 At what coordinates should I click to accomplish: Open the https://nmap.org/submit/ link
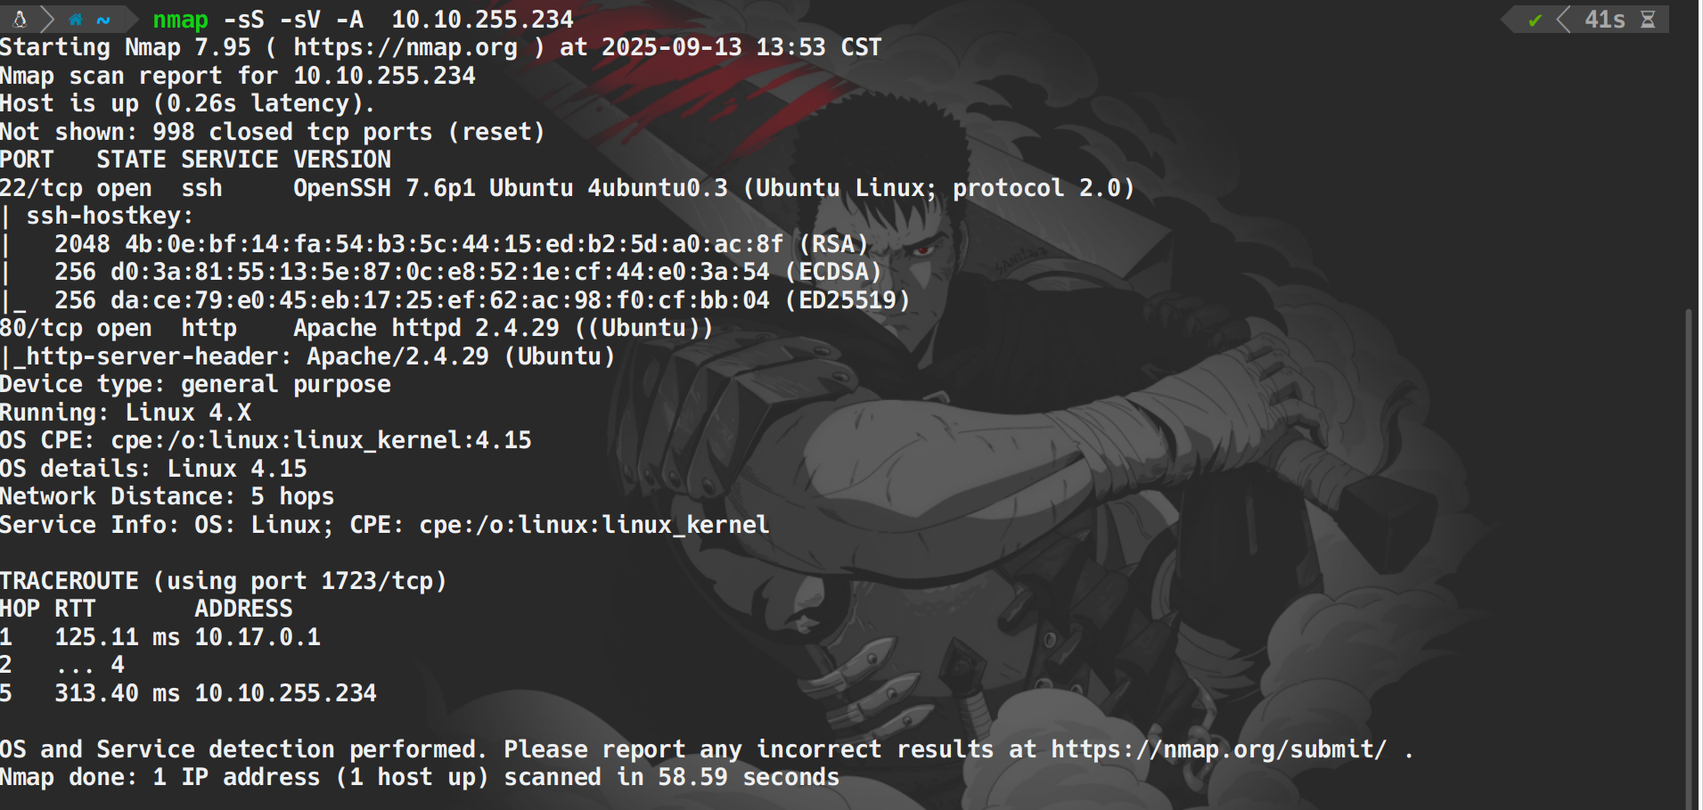click(1218, 749)
